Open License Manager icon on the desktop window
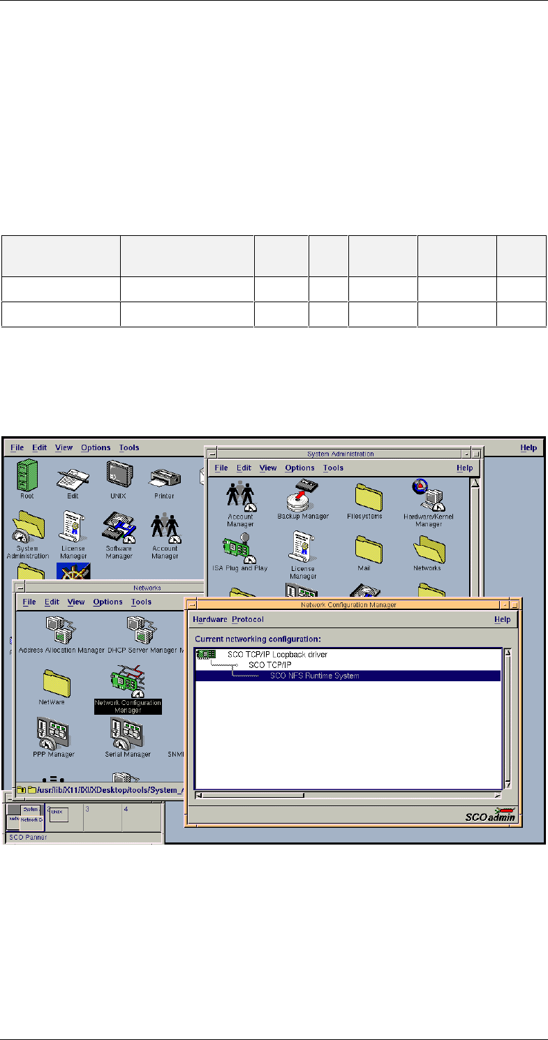 pos(73,527)
